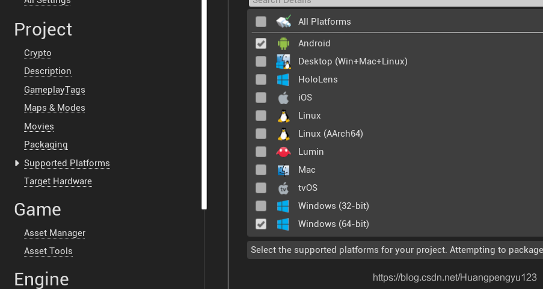Enable the tvOS checkbox

click(261, 188)
